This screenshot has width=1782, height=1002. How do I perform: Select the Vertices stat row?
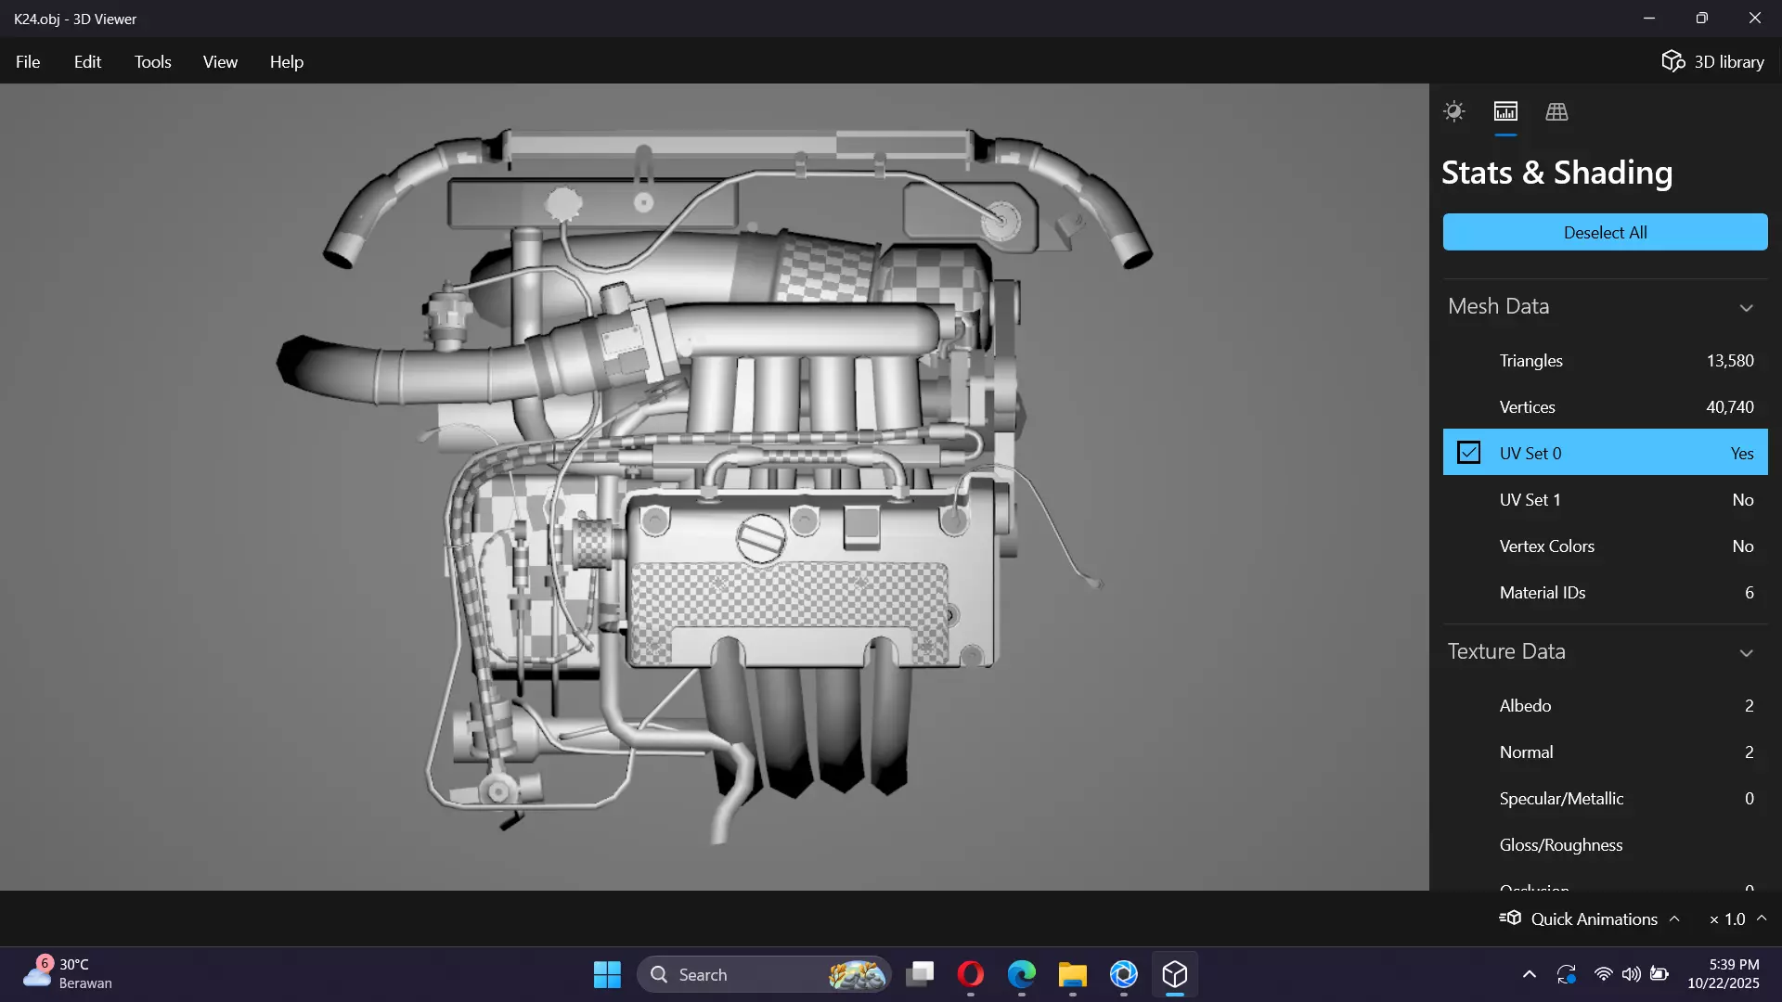1605,406
